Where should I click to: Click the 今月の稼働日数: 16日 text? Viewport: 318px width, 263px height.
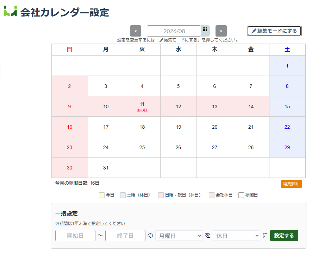tap(77, 183)
